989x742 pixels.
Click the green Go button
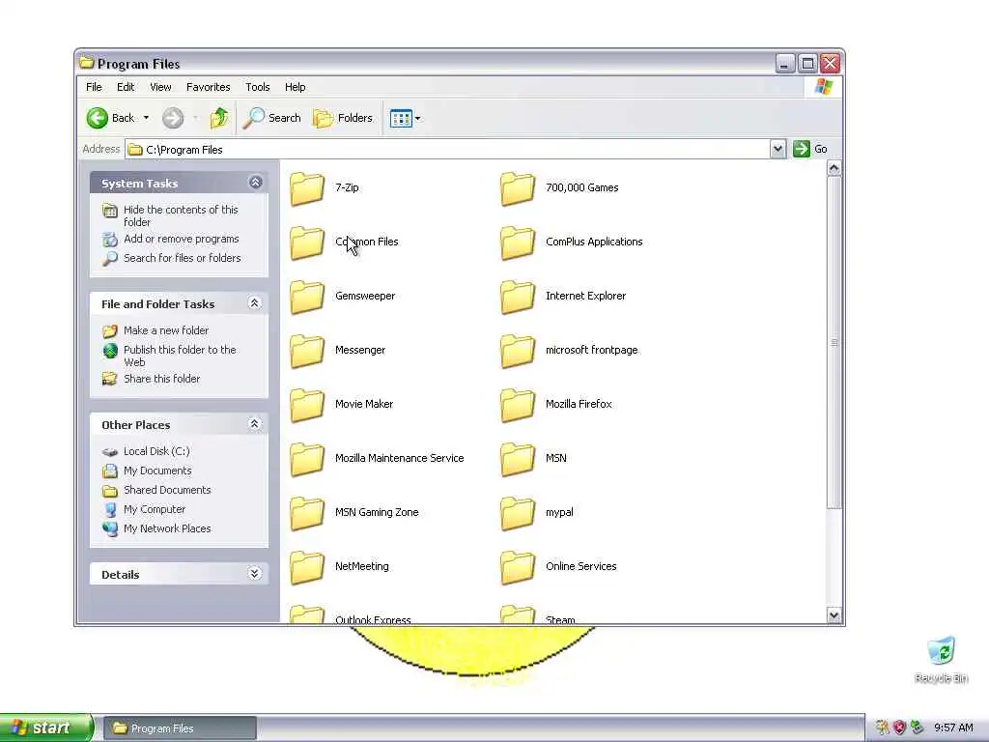[x=810, y=149]
